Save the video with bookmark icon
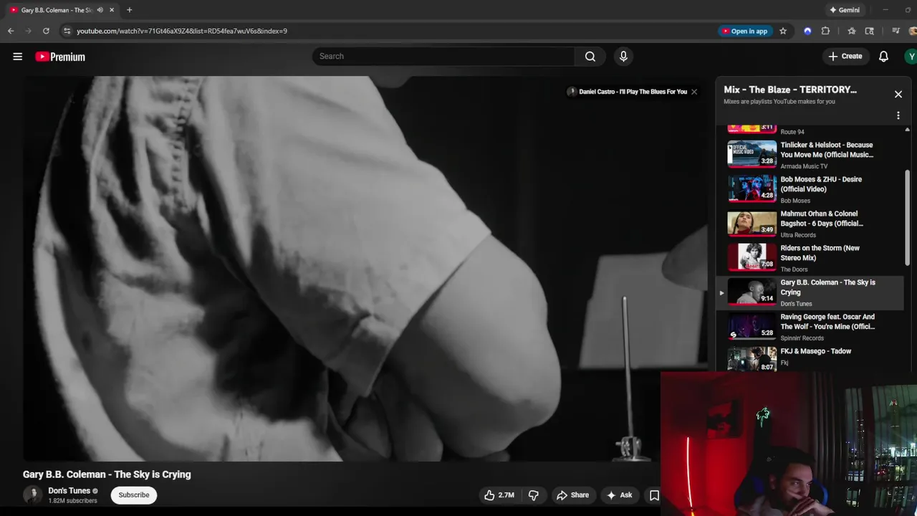917x516 pixels. (x=654, y=495)
